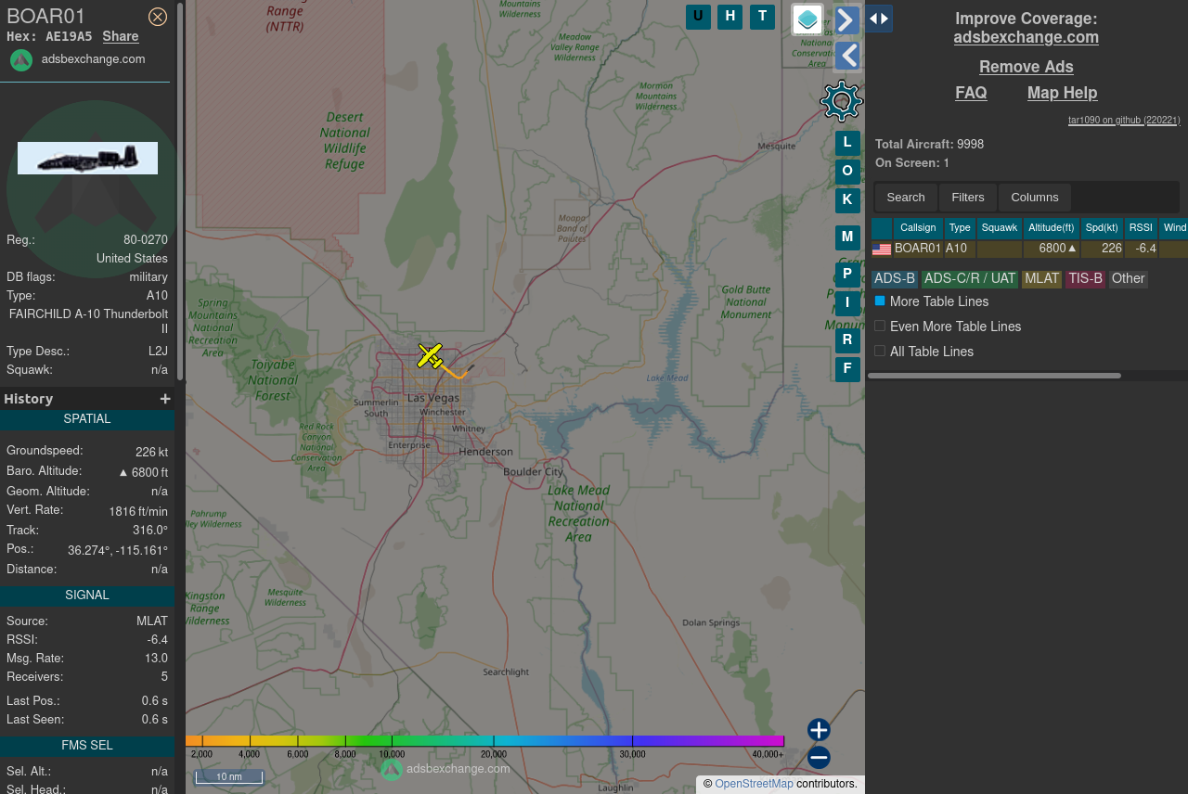
Task: Select the BOAR01 row in aircraft table
Action: [1029, 249]
